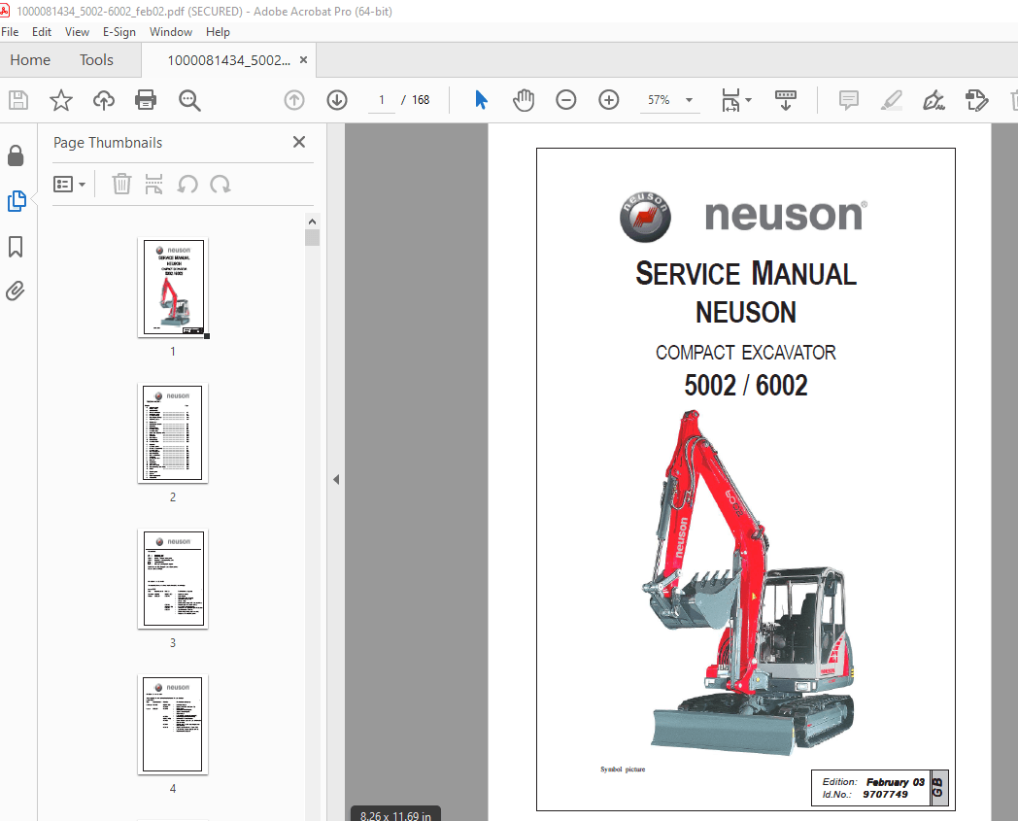This screenshot has height=821, width=1018.
Task: Open the Help menu
Action: point(219,32)
